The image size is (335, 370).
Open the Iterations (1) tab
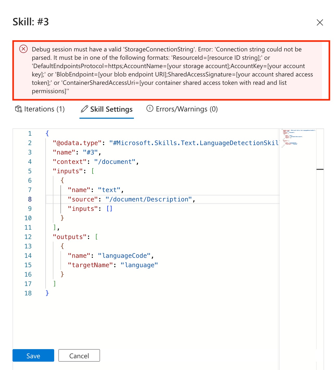point(40,109)
